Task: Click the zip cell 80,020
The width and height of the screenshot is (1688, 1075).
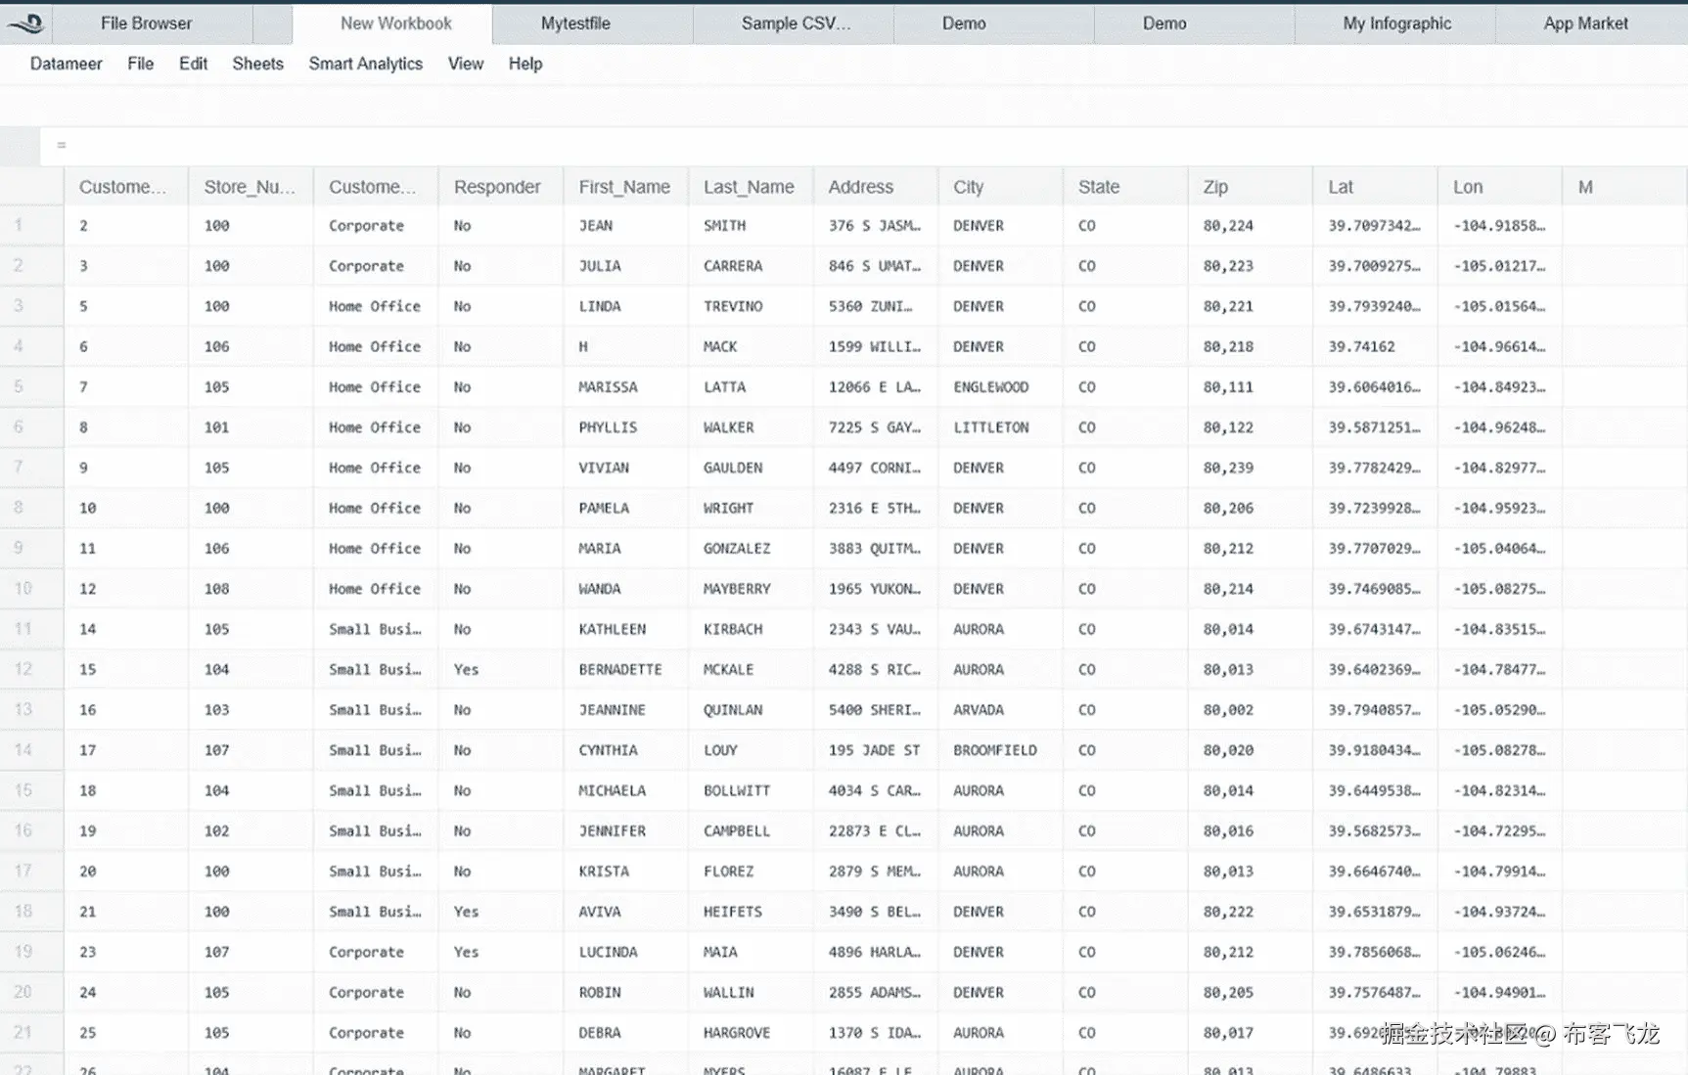Action: pyautogui.click(x=1251, y=750)
